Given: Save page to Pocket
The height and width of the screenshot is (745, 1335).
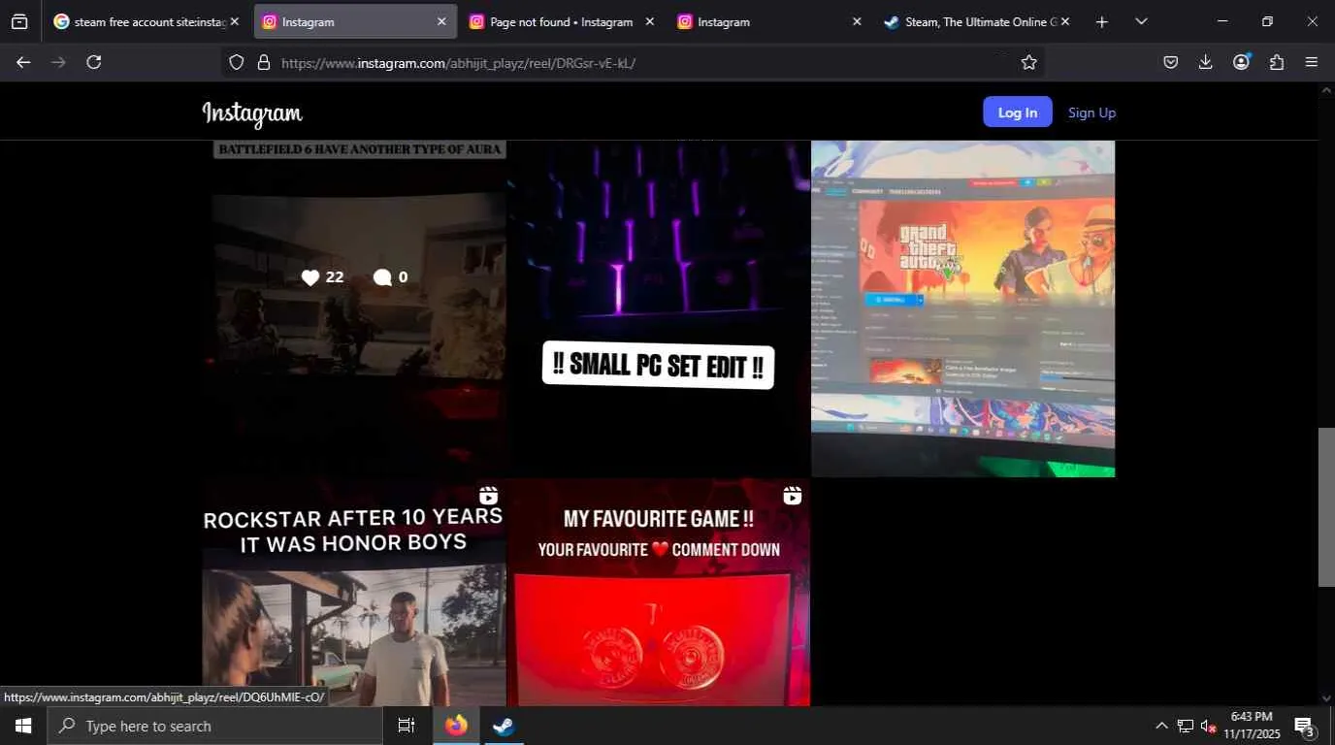Looking at the screenshot, I should [1171, 62].
